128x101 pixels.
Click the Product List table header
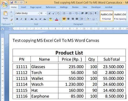69,53
